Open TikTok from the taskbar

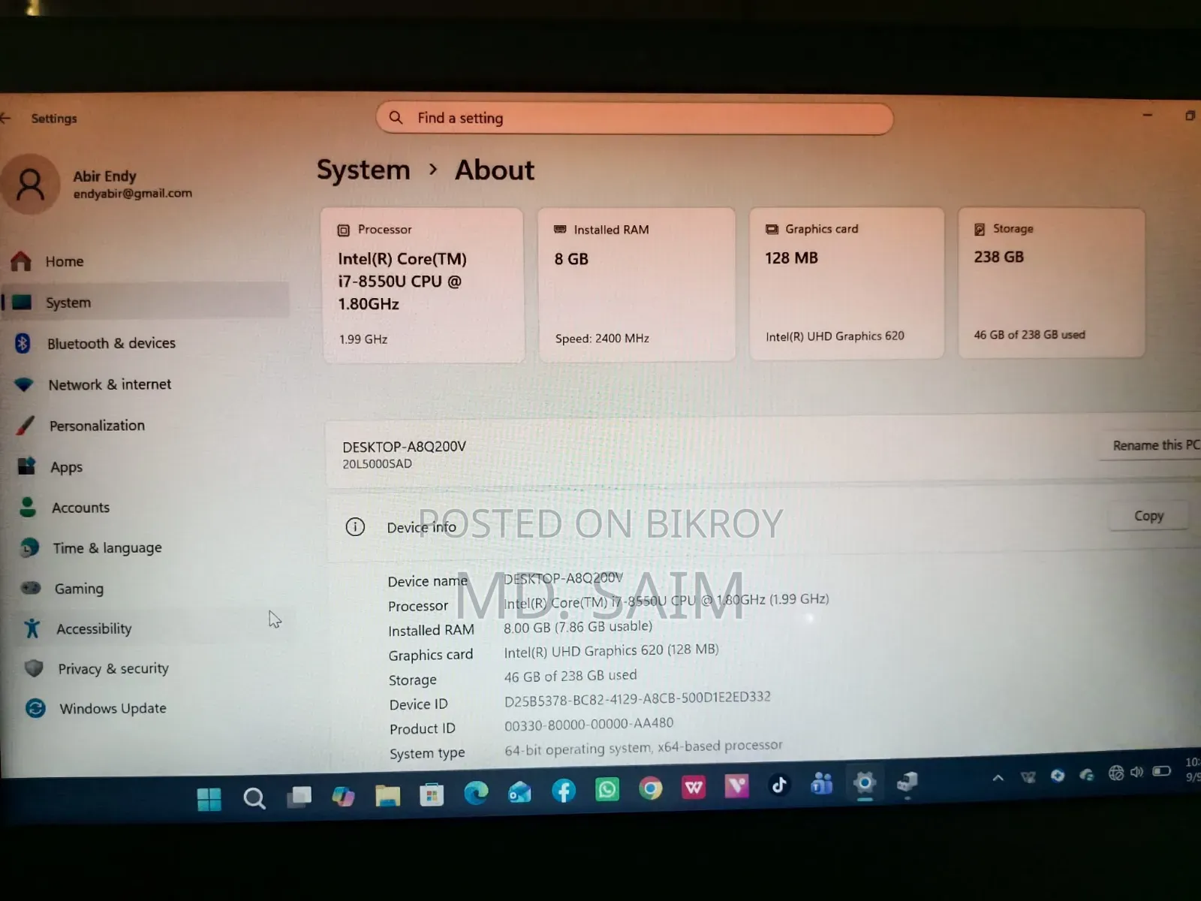(x=779, y=785)
